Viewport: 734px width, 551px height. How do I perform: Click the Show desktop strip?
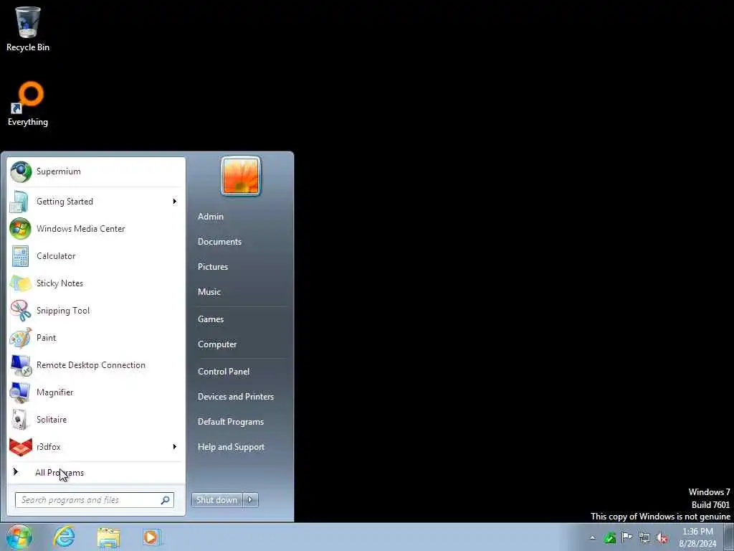click(x=729, y=537)
